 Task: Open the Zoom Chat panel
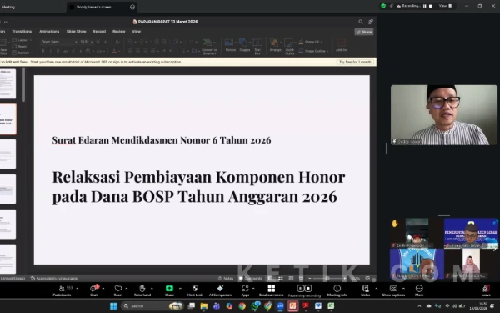(93, 290)
